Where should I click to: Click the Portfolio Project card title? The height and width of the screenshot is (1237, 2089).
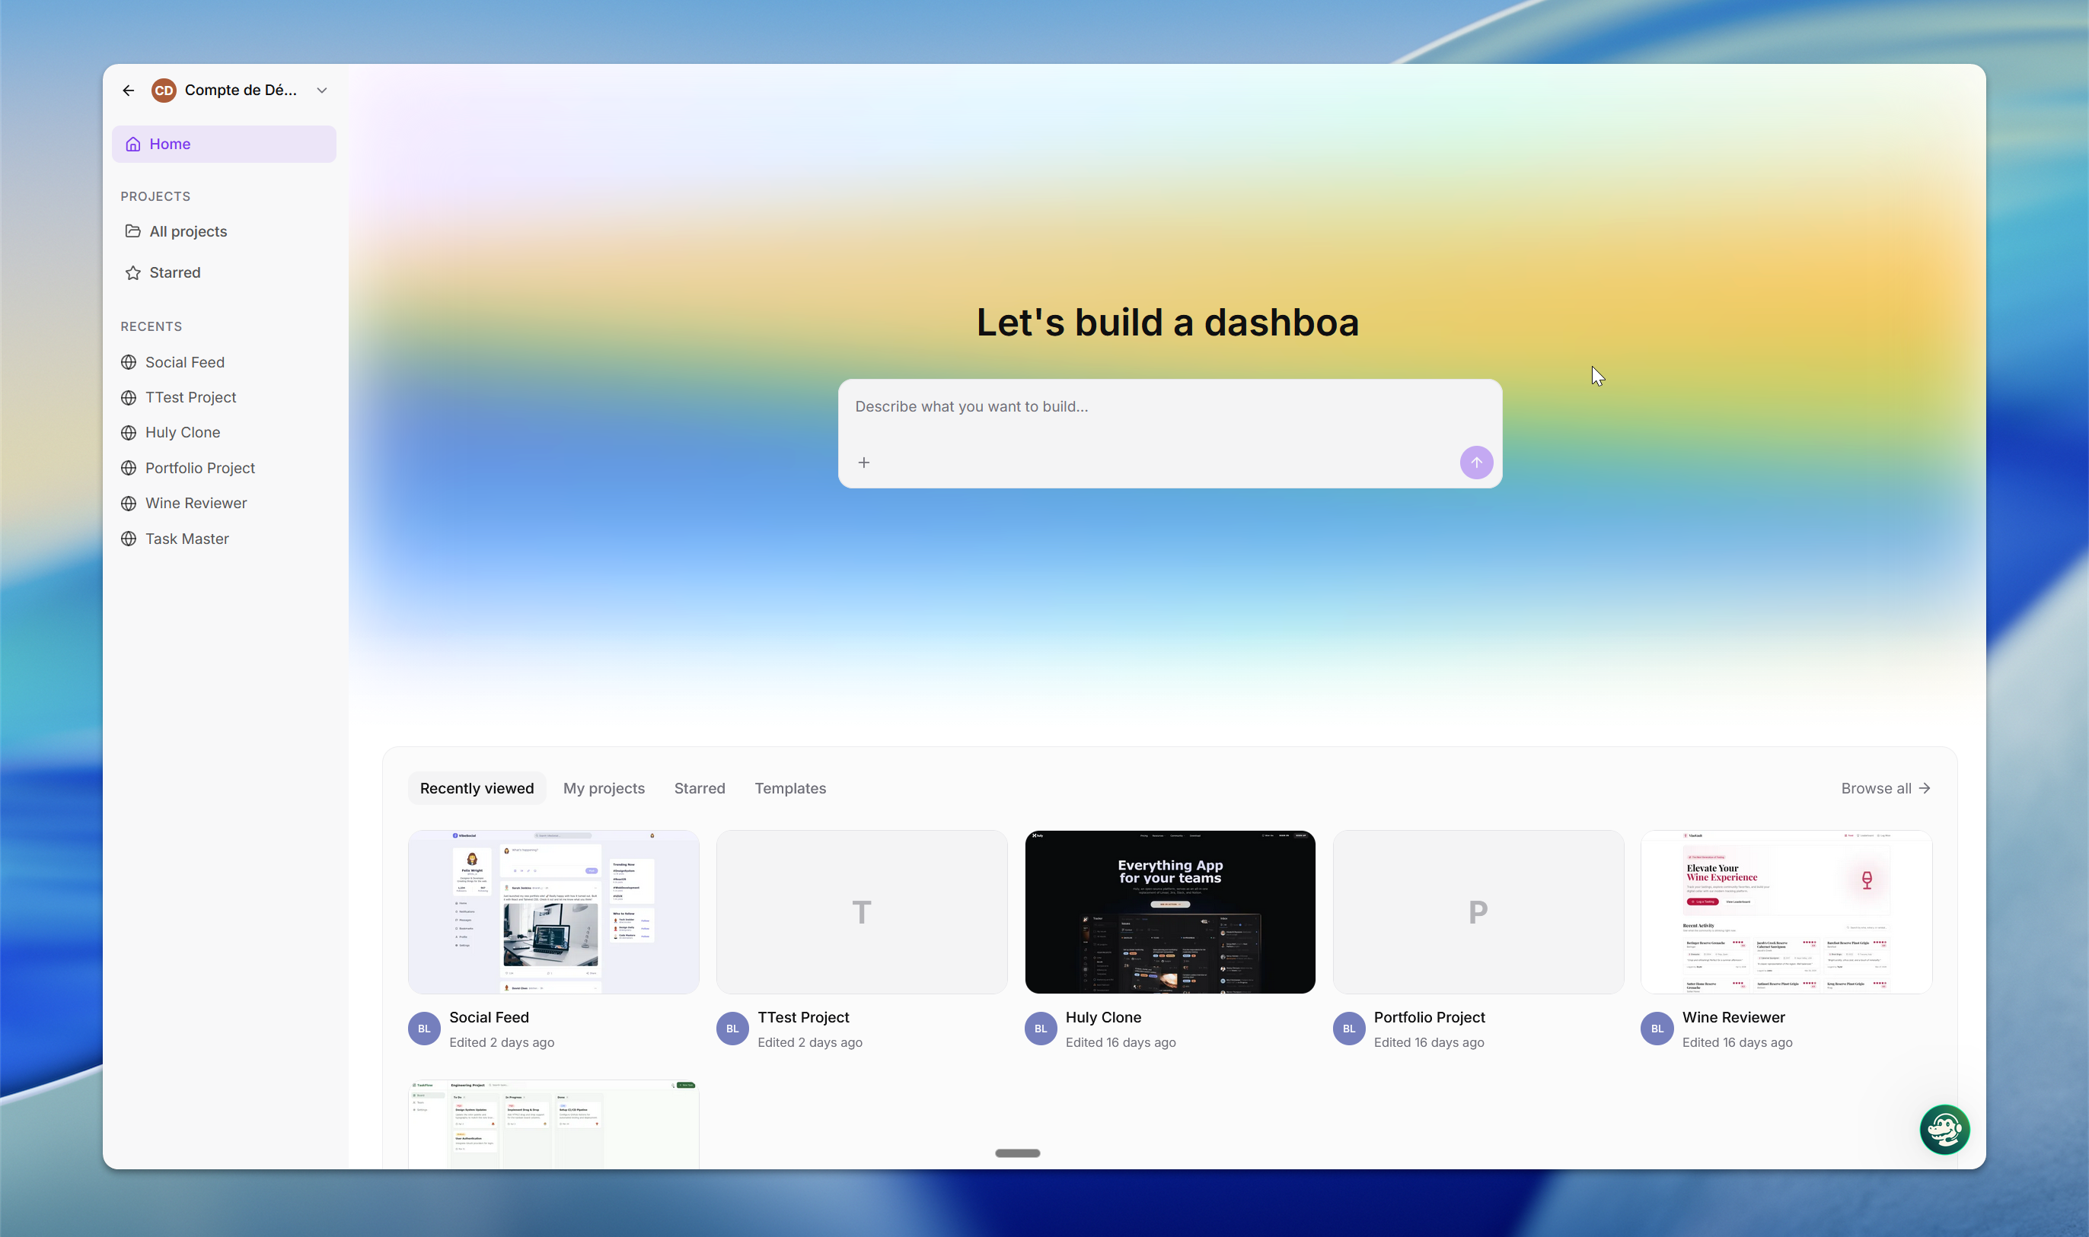(x=1430, y=1018)
